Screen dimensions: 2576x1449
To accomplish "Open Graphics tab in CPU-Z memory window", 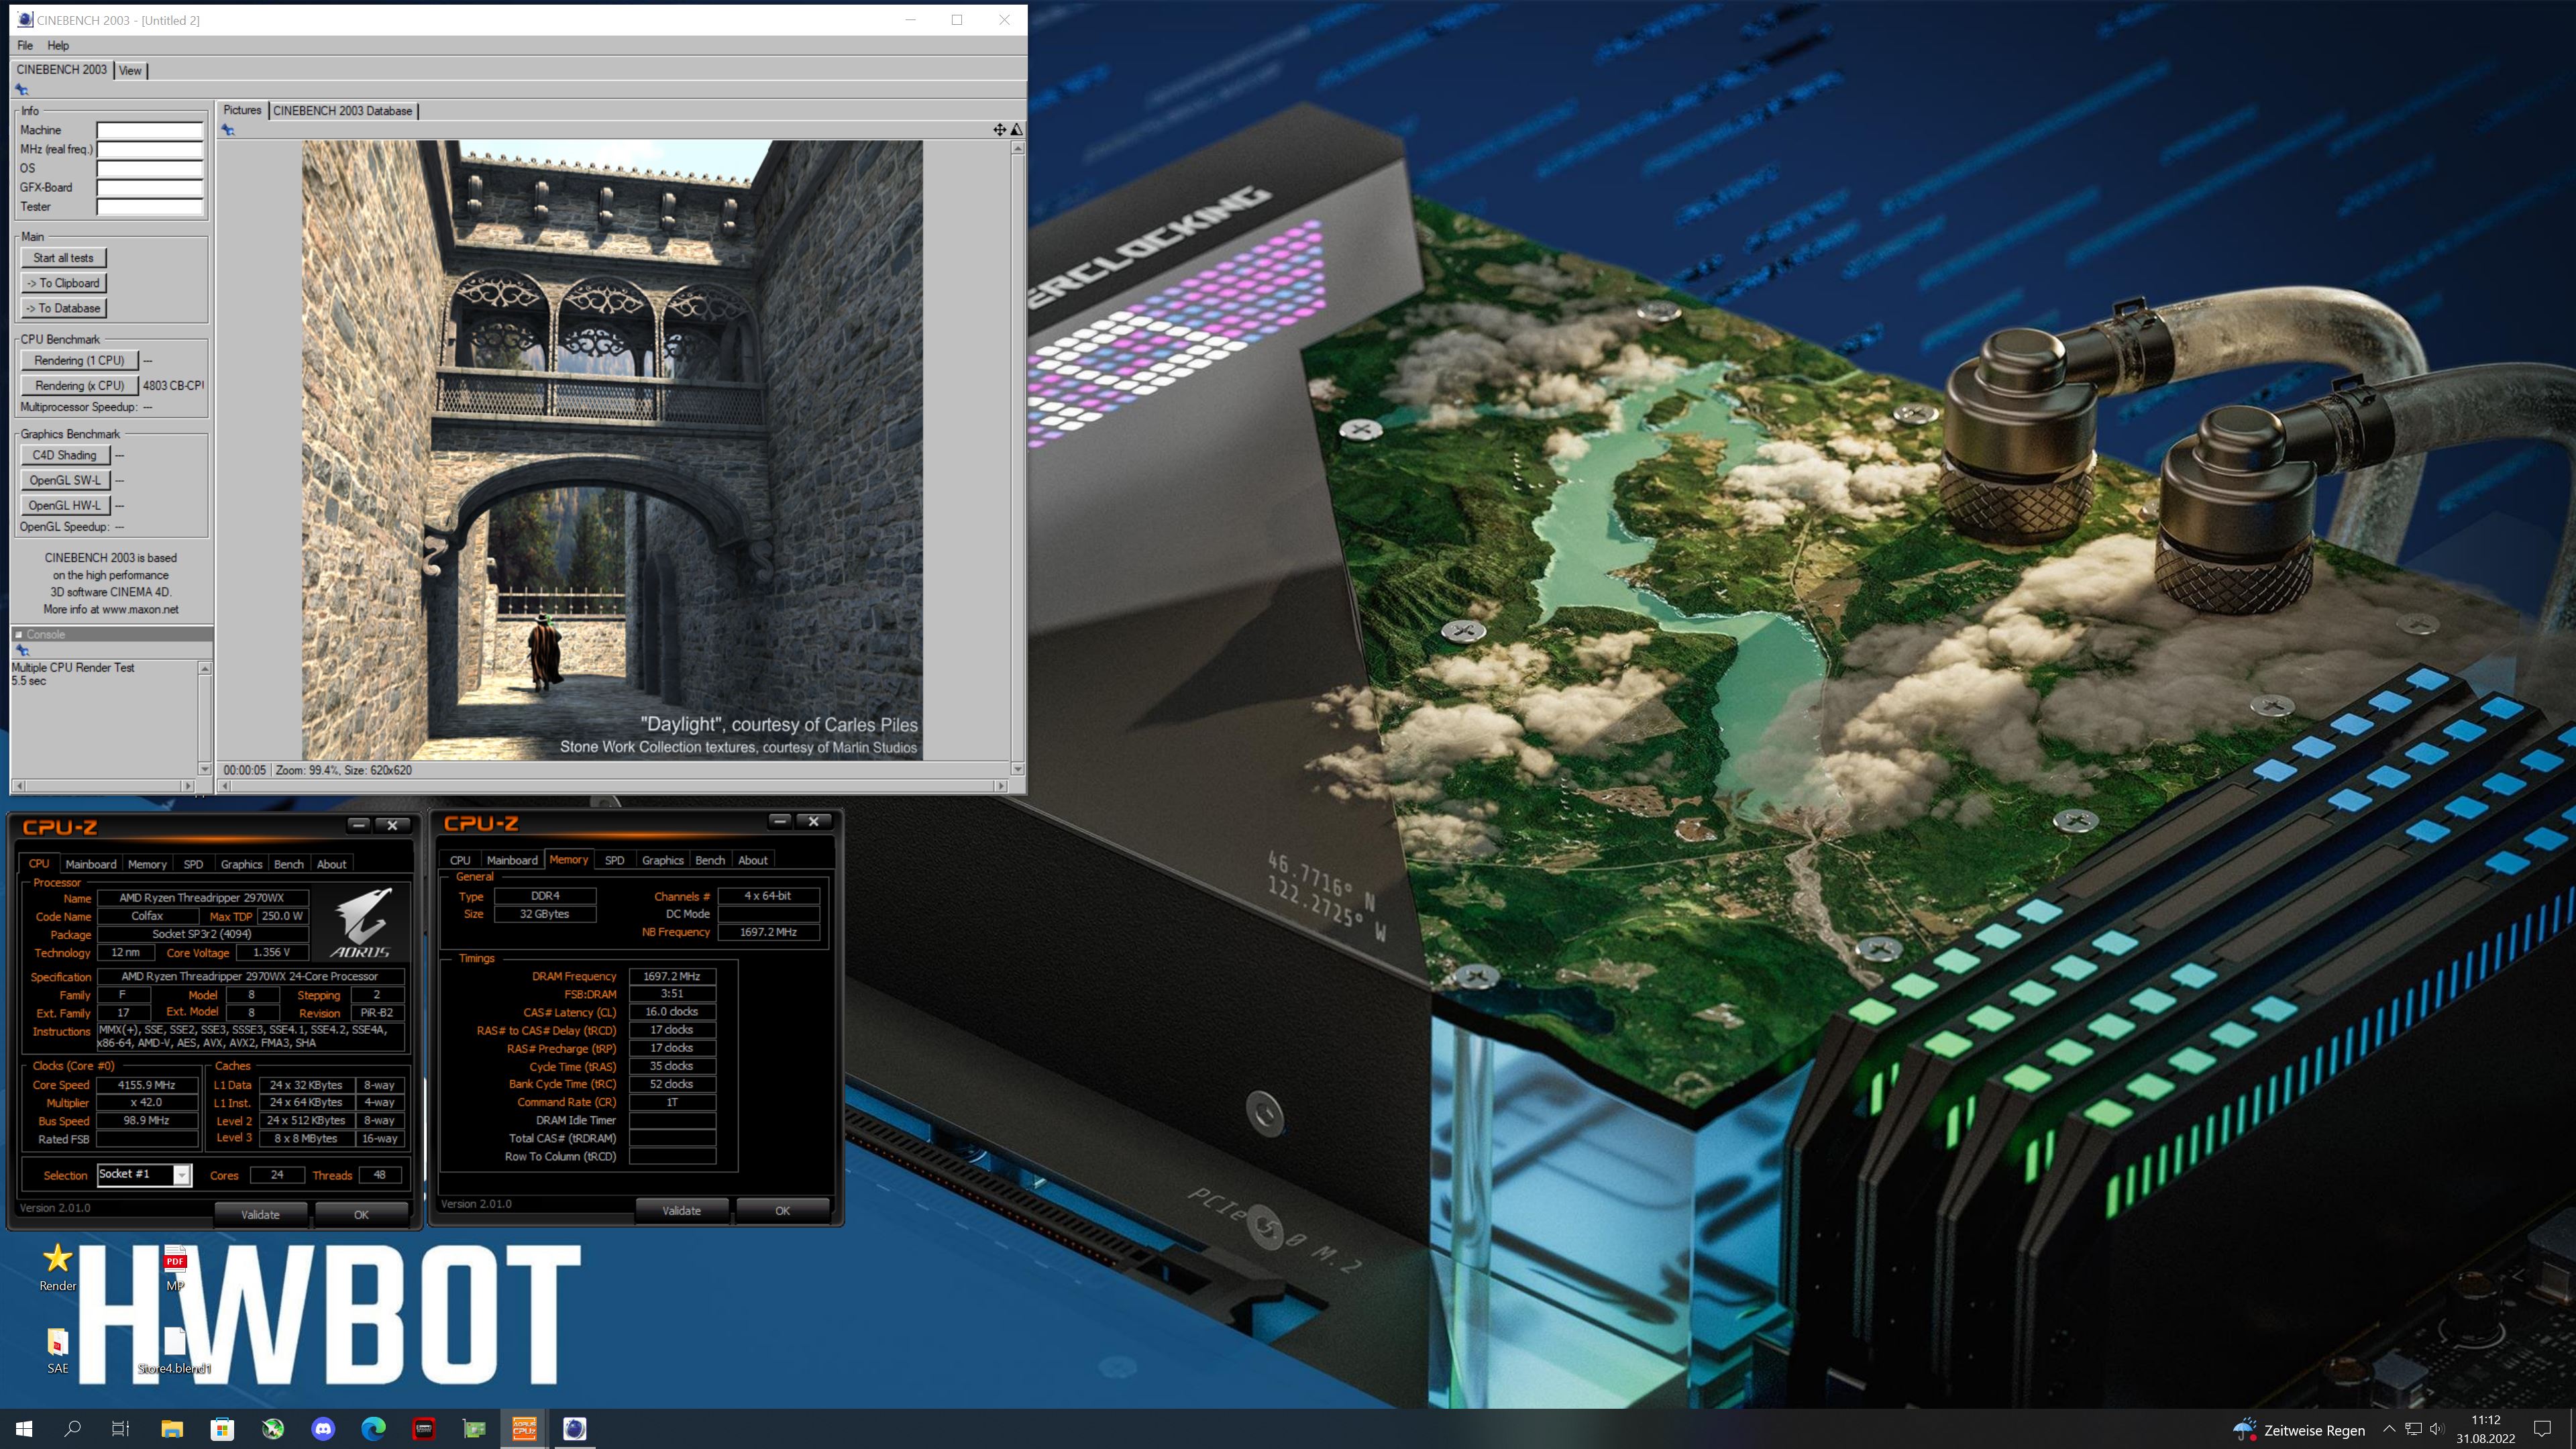I will point(662,860).
